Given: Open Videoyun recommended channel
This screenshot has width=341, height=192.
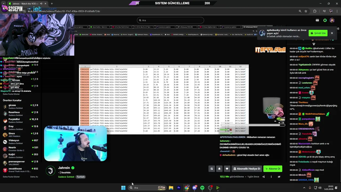Looking at the screenshot, I should [x=20, y=142].
